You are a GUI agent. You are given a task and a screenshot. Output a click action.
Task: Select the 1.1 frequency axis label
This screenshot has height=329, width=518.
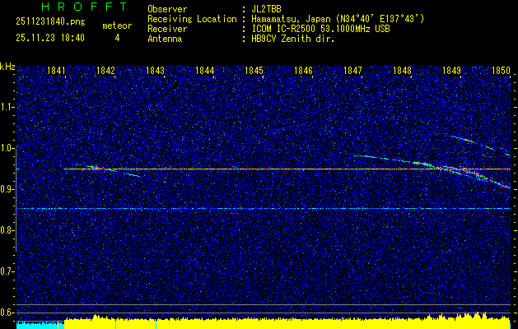[7, 107]
